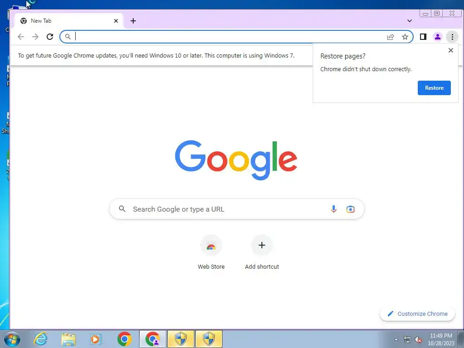Click the 'Restore pages?' heading
Screen dimensions: 464x348
coord(343,56)
